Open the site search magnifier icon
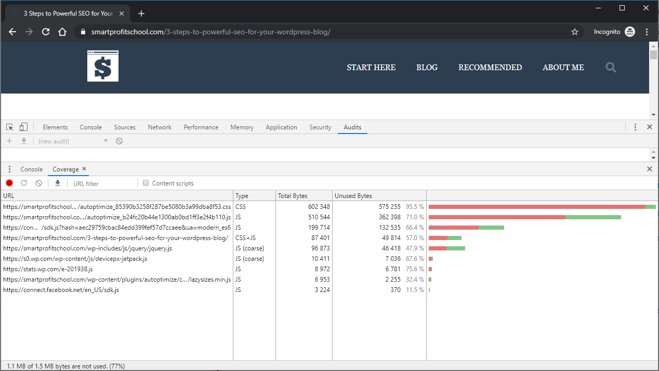 tap(611, 67)
